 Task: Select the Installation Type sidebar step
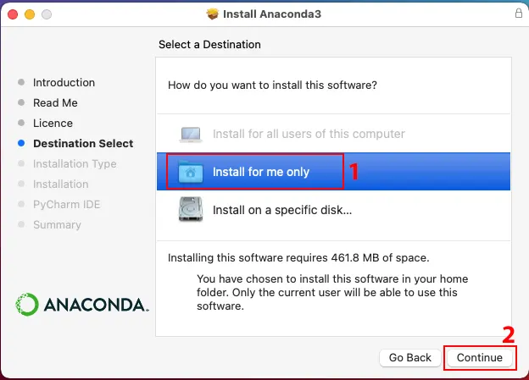point(75,163)
